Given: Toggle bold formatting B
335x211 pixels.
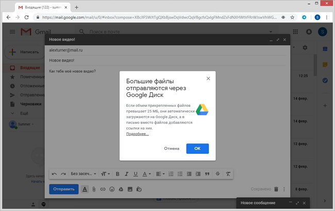Looking at the screenshot, I should click(x=118, y=174).
